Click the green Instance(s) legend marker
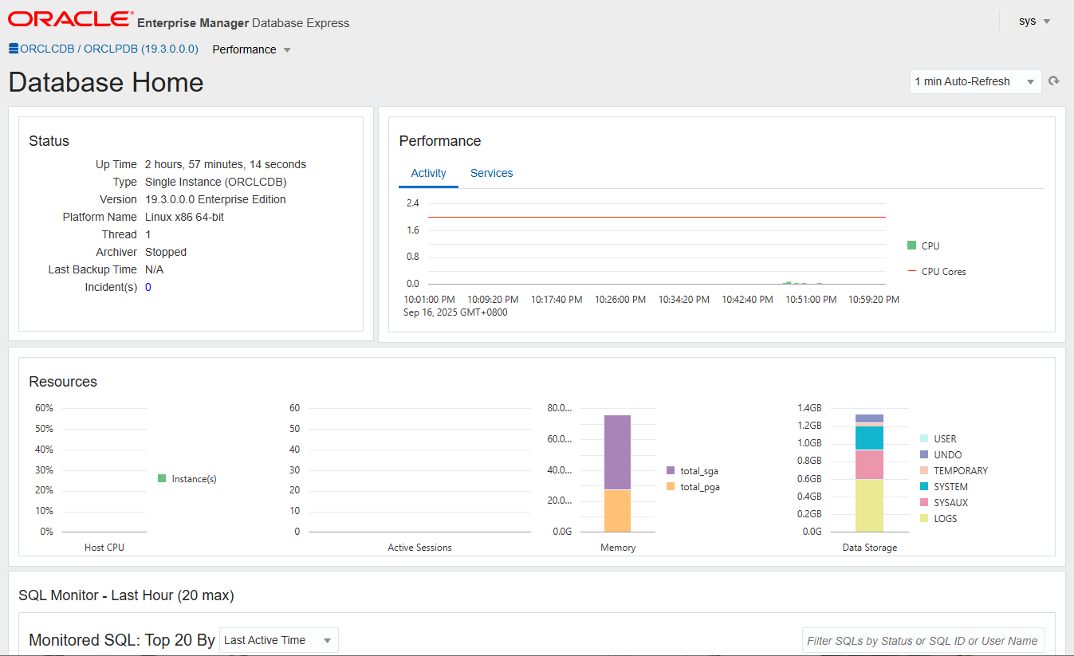Screen dimensions: 1074x656 (x=162, y=478)
